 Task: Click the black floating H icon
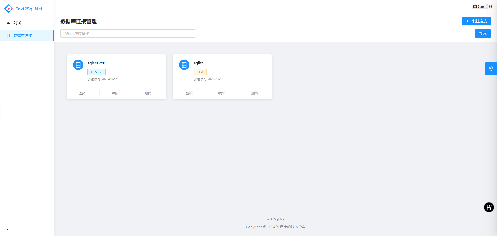489,207
